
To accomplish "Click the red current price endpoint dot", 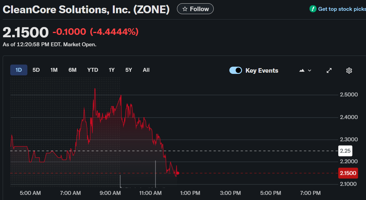I will [178, 173].
